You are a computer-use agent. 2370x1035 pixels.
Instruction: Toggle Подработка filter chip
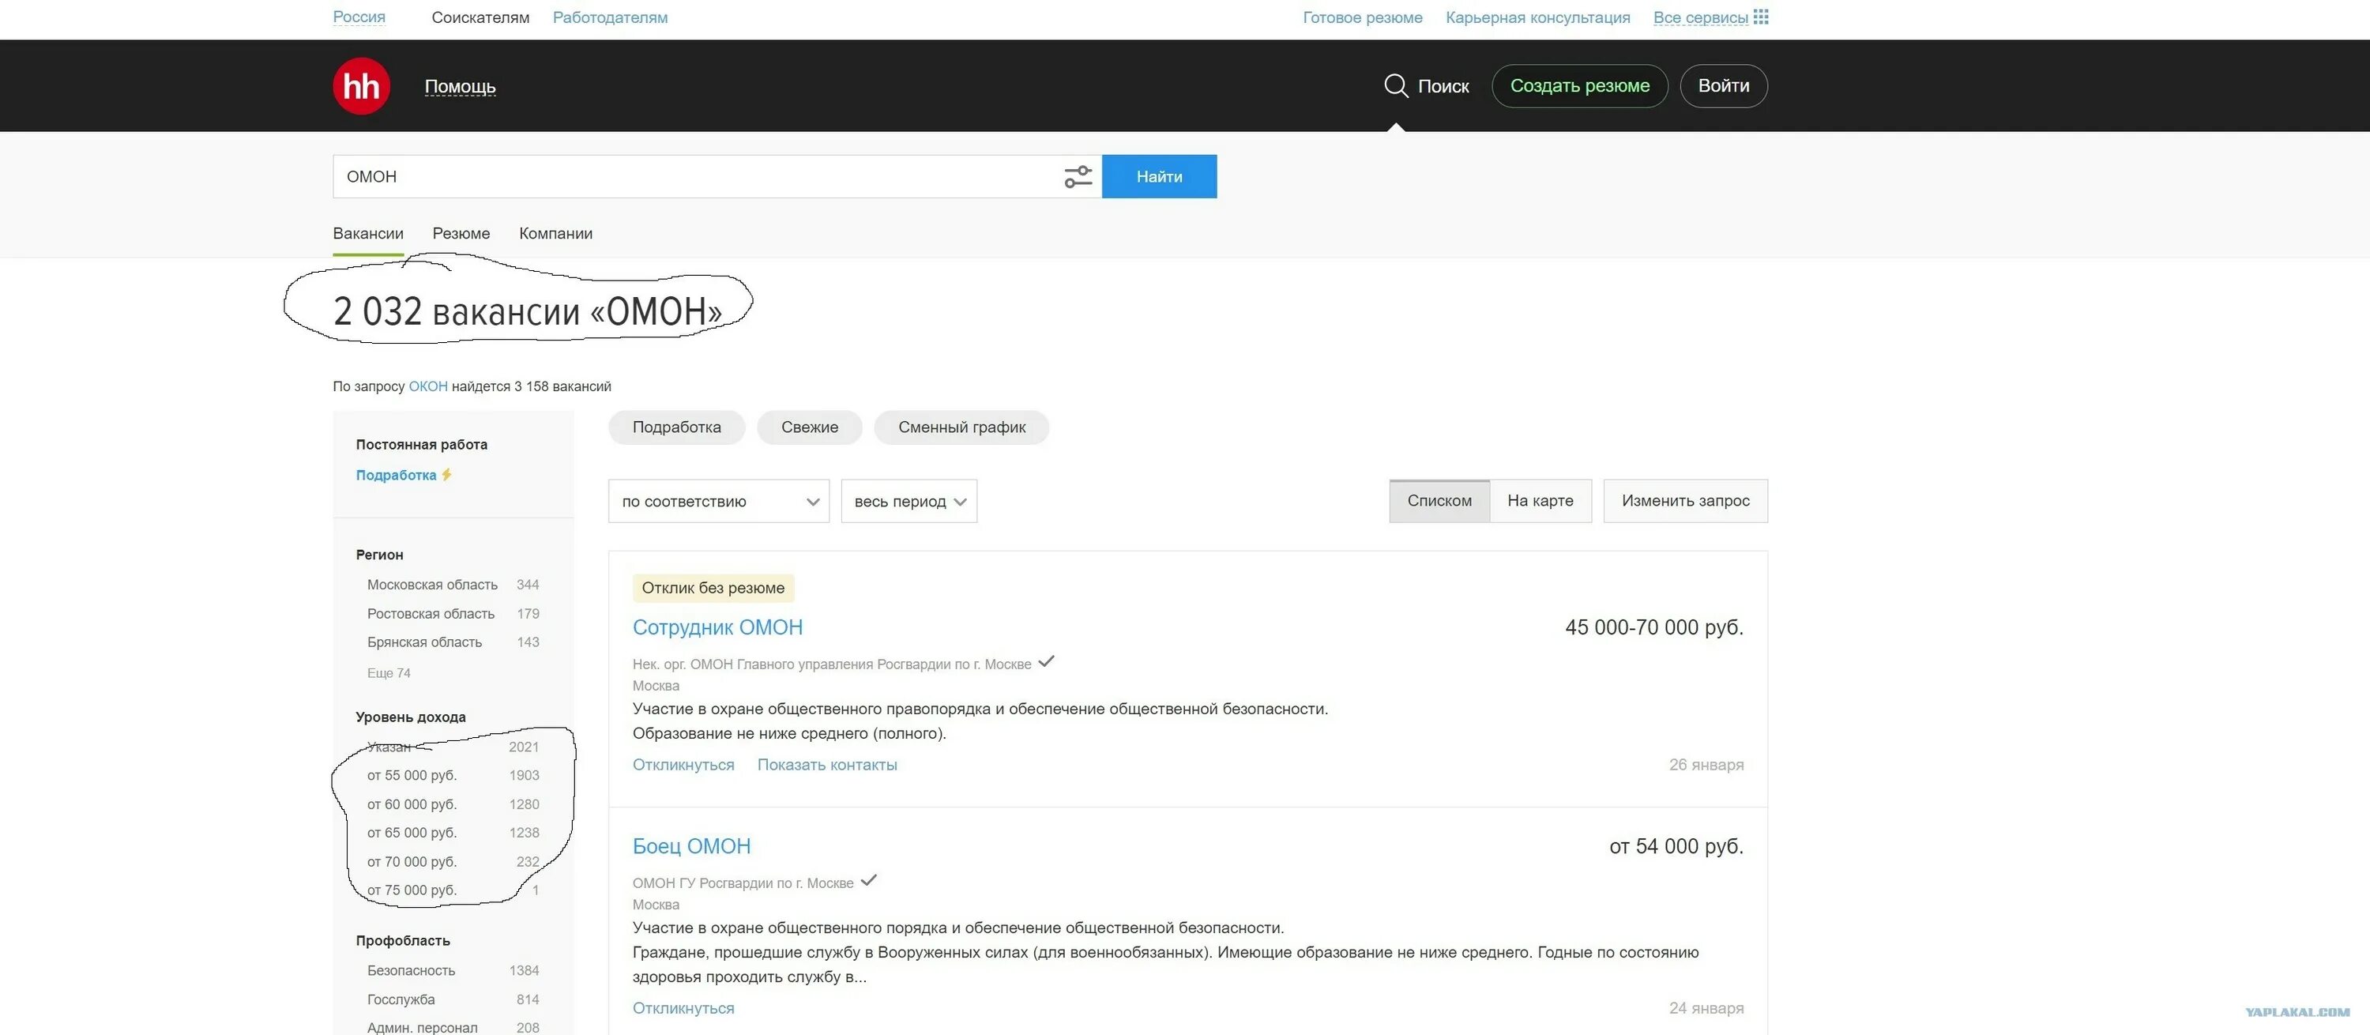point(676,427)
